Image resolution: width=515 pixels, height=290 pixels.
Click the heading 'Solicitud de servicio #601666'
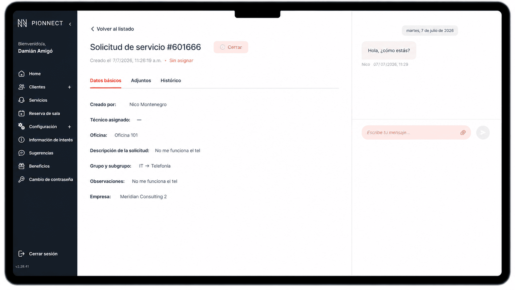coord(145,47)
